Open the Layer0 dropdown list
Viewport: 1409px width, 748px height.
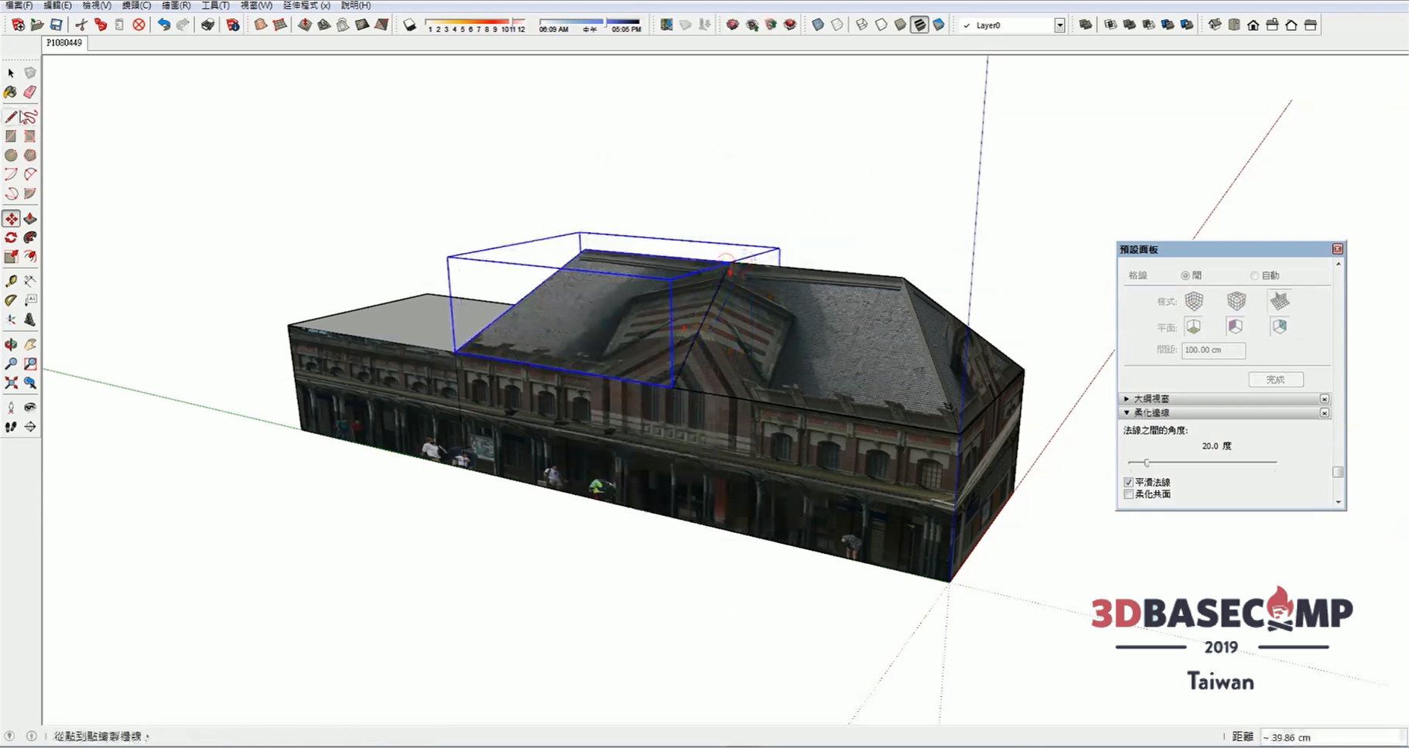[x=1059, y=26]
